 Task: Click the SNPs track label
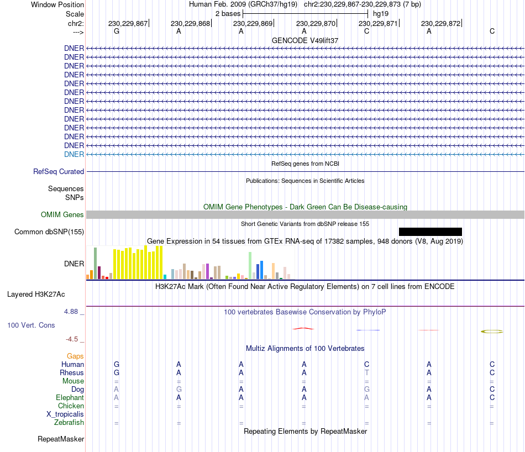pos(75,197)
